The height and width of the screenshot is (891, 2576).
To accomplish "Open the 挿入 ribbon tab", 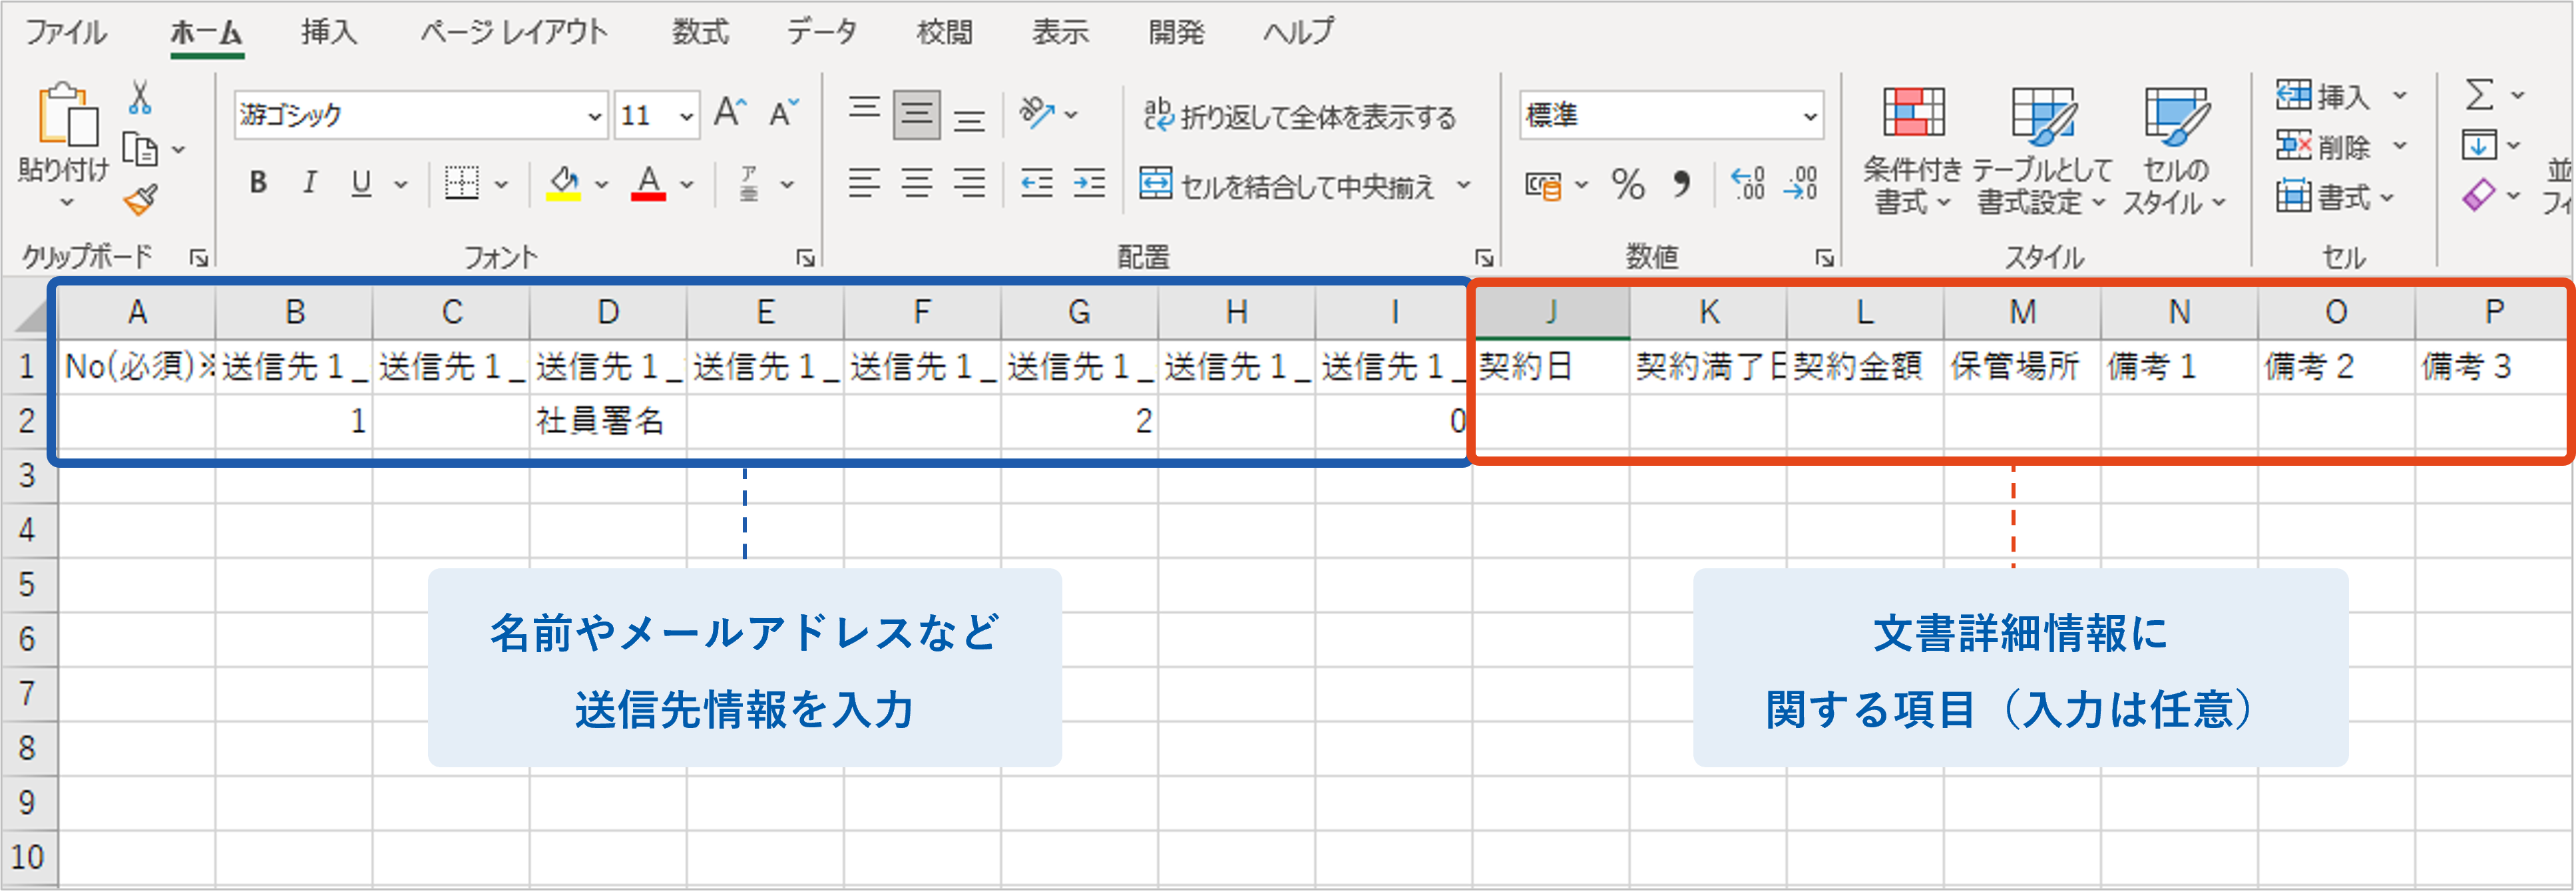I will pyautogui.click(x=329, y=33).
